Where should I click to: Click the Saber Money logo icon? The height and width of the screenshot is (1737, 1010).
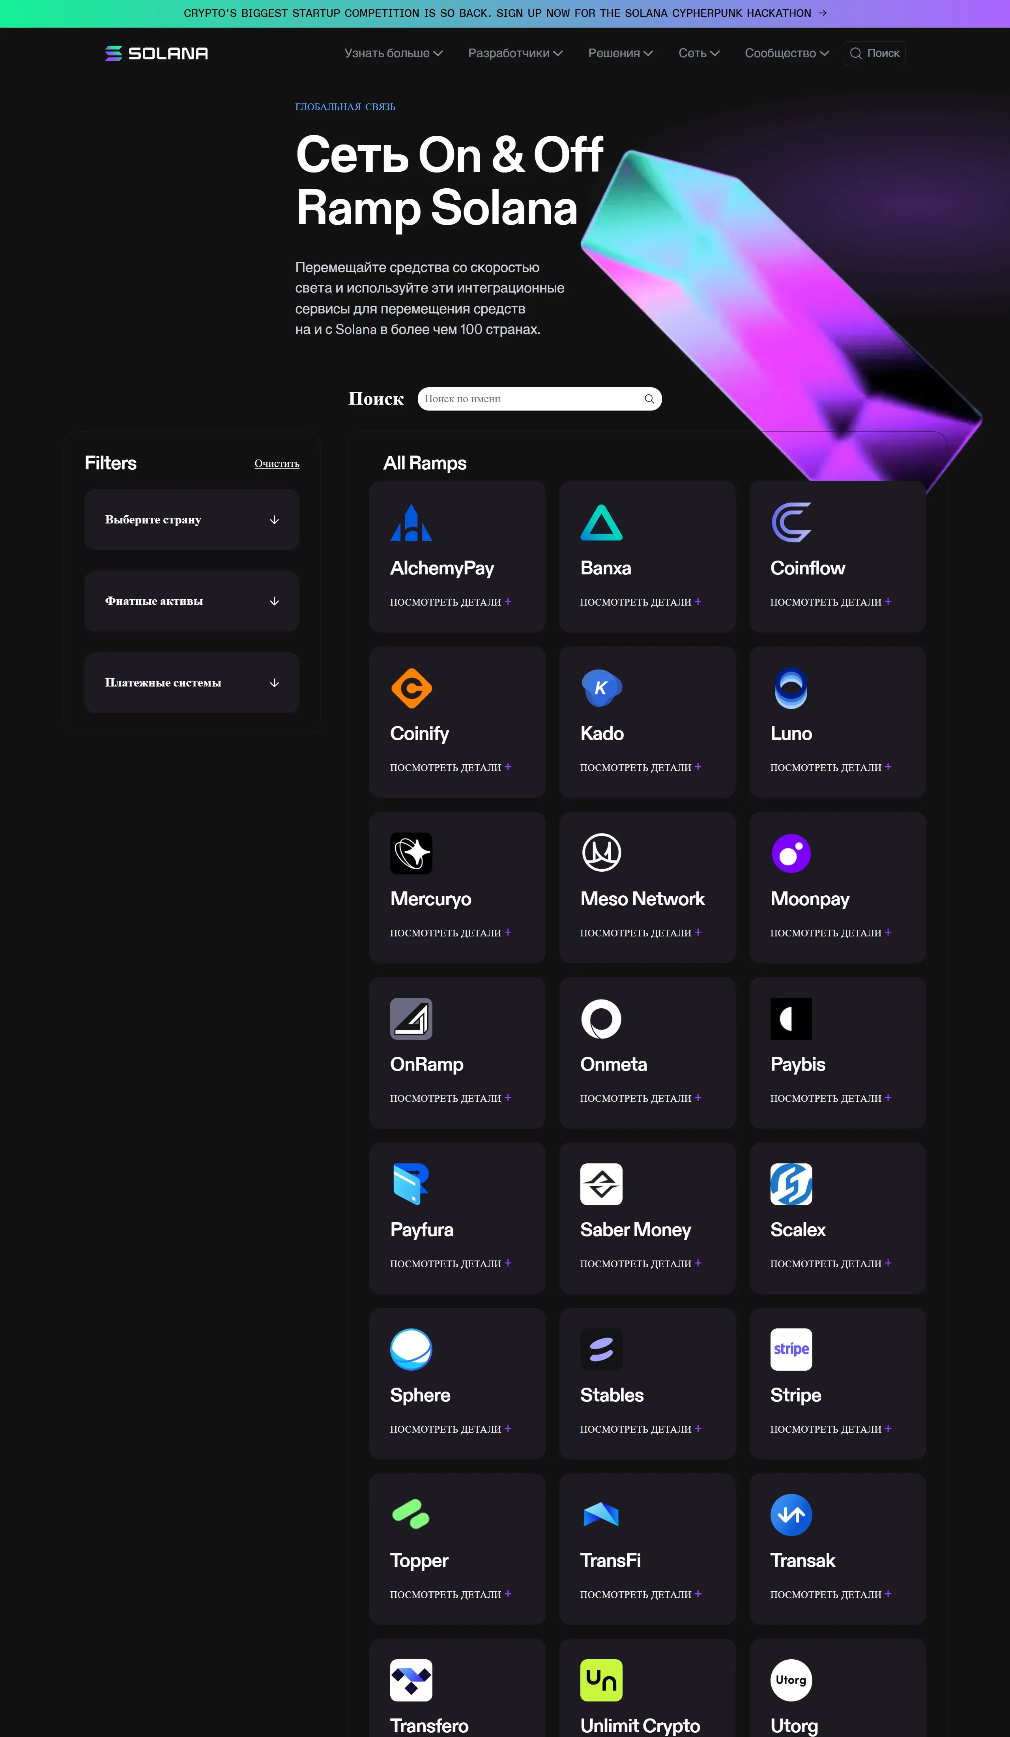(x=601, y=1184)
